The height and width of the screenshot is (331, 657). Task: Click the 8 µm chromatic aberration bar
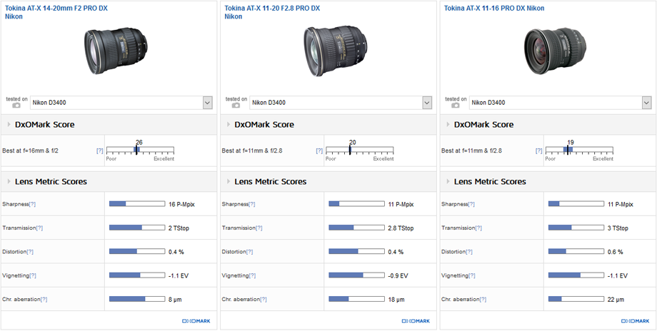pos(137,299)
